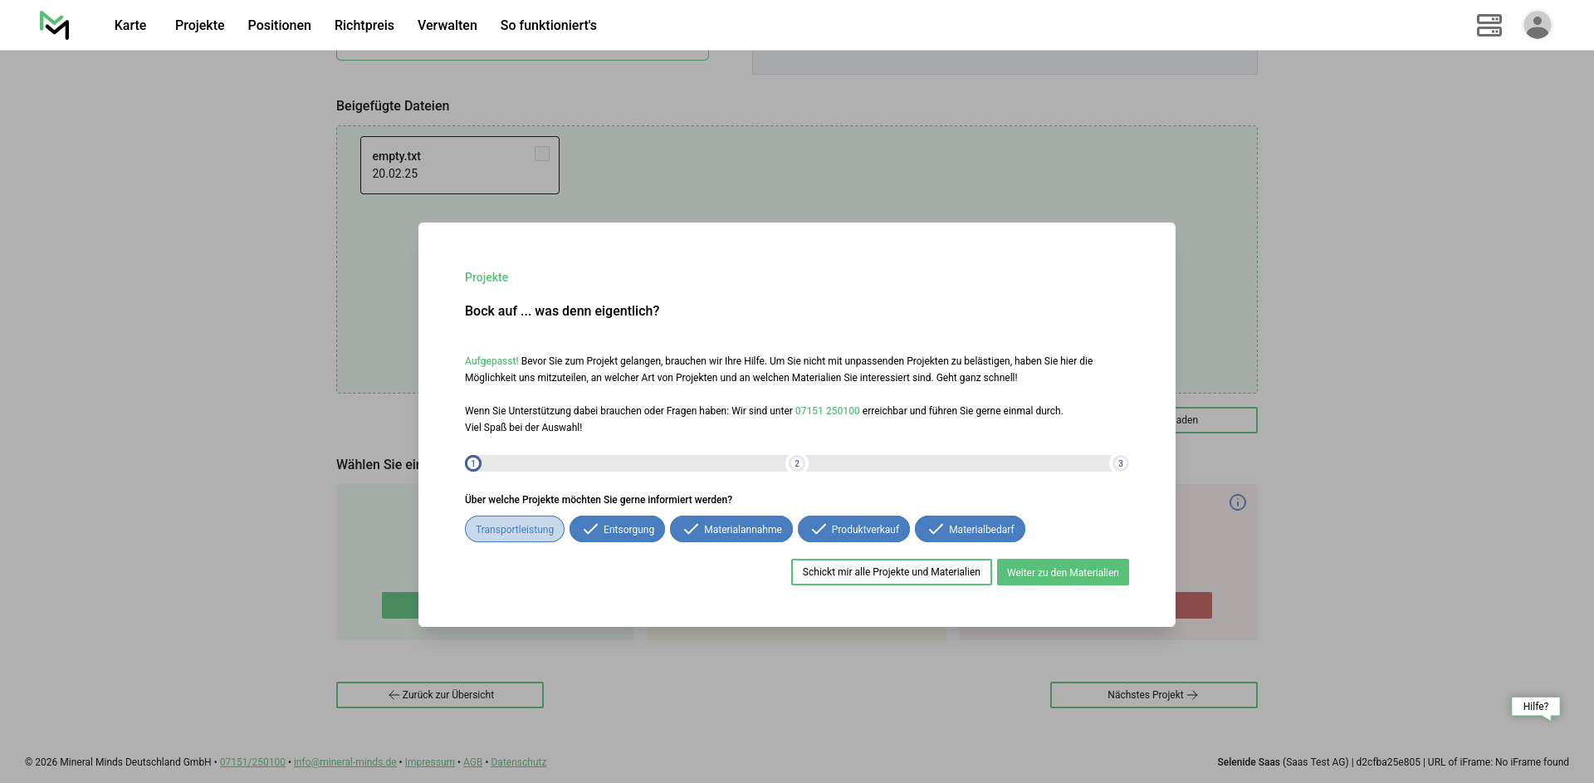Go to the Richtpreis menu
The height and width of the screenshot is (783, 1594).
(x=364, y=25)
